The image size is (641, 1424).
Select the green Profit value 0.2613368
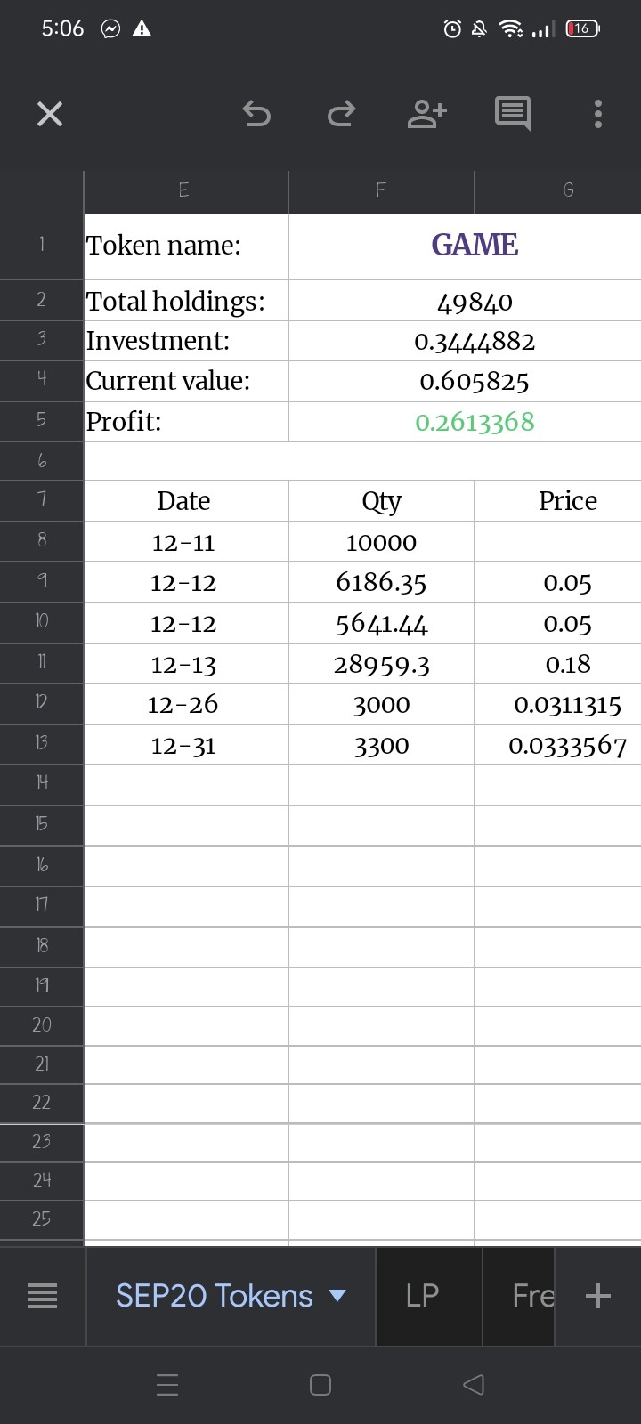[x=475, y=422]
